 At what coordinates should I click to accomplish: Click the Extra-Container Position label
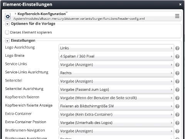(25, 122)
